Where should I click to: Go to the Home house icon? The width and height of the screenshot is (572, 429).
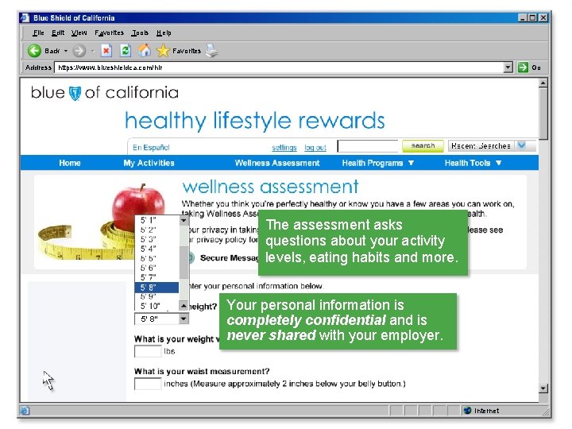[145, 50]
